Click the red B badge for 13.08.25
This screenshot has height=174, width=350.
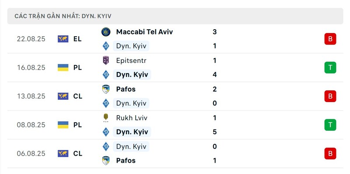[330, 96]
